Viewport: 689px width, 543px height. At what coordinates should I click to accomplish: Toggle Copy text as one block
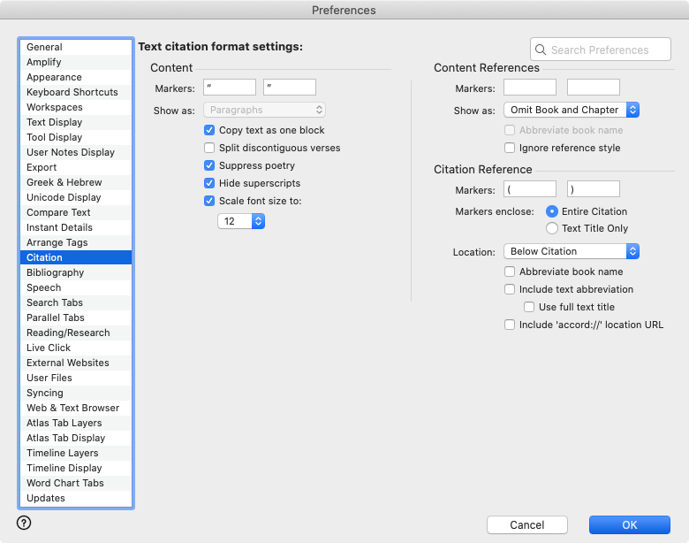coord(210,130)
